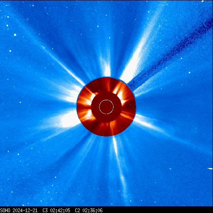Click the dark red occulter disk
The image size is (213, 213).
(x=106, y=107)
